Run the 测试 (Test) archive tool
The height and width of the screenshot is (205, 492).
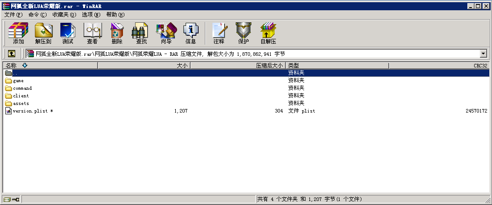[68, 33]
